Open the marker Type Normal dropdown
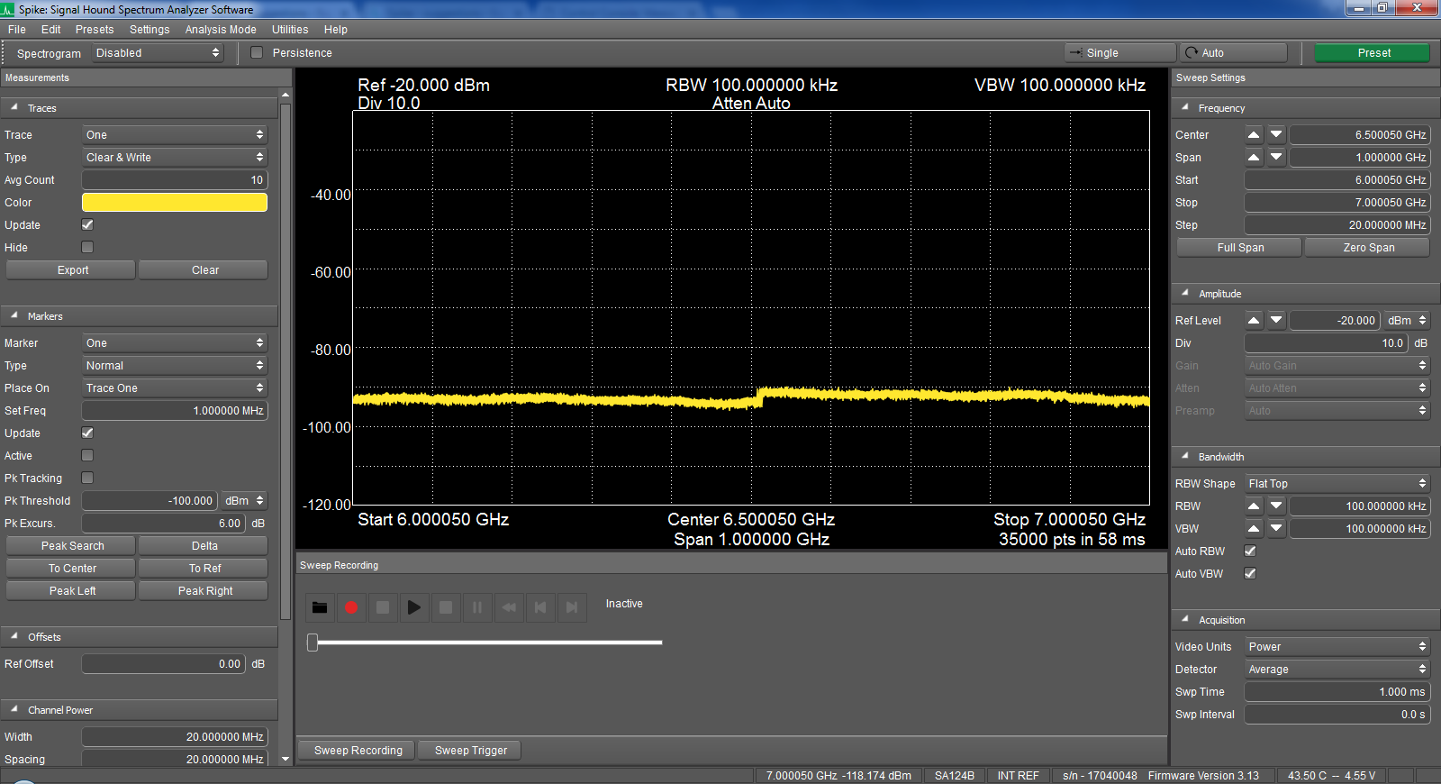The height and width of the screenshot is (784, 1441). tap(175, 365)
